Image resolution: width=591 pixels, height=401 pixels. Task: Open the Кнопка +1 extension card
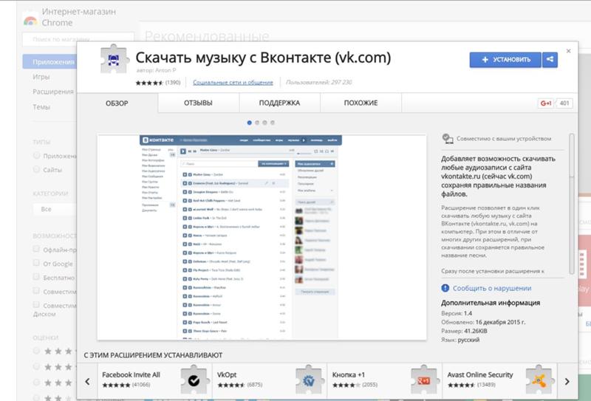coord(384,380)
